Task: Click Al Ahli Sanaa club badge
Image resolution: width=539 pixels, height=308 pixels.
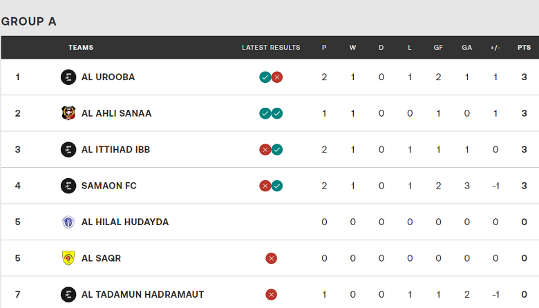Action: (x=68, y=113)
